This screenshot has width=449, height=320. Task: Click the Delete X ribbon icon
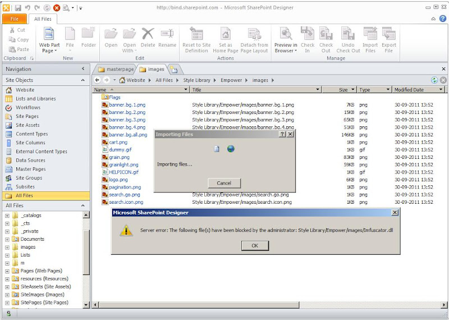coord(148,34)
